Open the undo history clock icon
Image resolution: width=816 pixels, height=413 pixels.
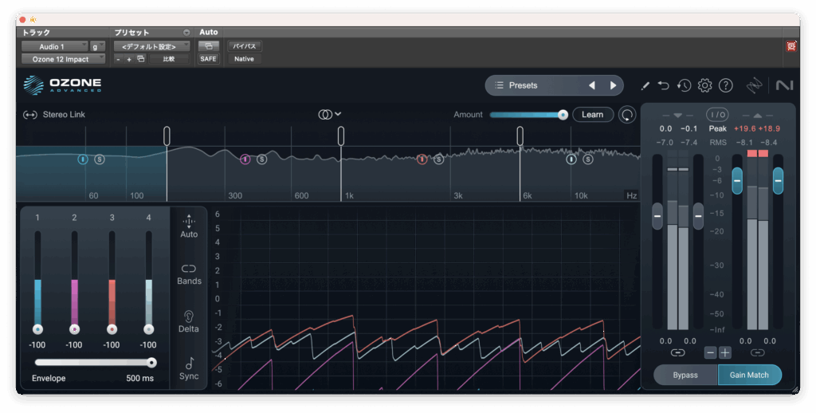tap(684, 85)
